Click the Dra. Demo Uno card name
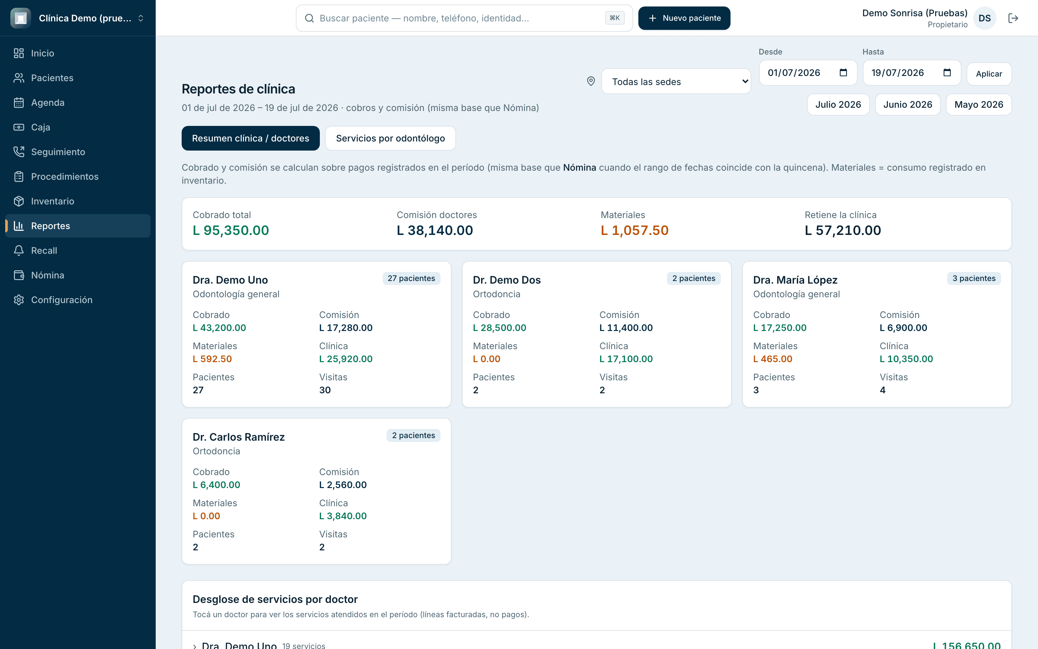This screenshot has width=1038, height=649. tap(230, 280)
